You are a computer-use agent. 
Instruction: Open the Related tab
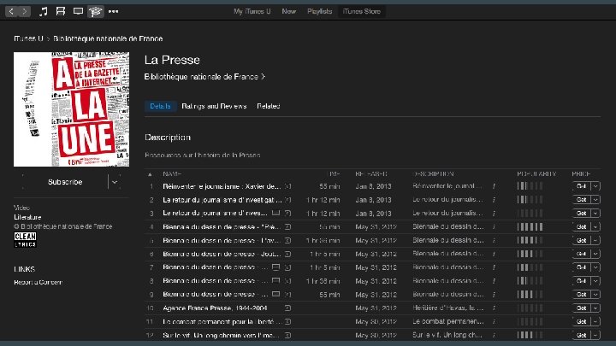point(269,106)
